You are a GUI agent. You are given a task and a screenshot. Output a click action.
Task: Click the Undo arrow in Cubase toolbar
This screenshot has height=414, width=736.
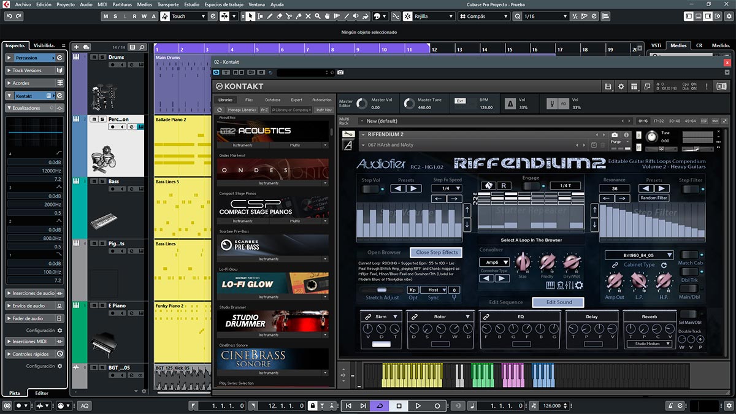tap(9, 16)
